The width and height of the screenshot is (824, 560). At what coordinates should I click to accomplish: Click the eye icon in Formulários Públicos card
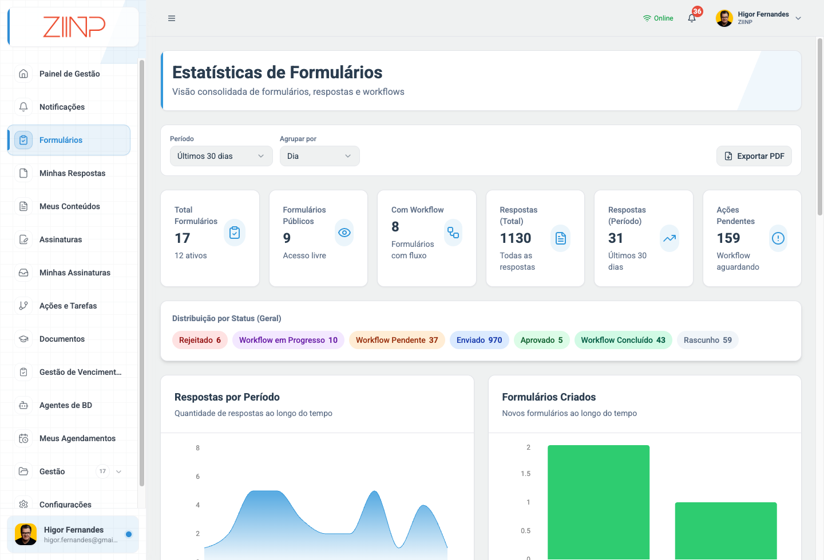coord(344,233)
